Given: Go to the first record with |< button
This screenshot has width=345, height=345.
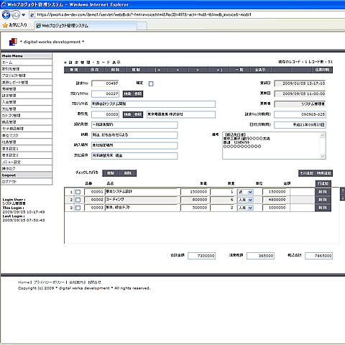Looking at the screenshot, I should [x=157, y=70].
